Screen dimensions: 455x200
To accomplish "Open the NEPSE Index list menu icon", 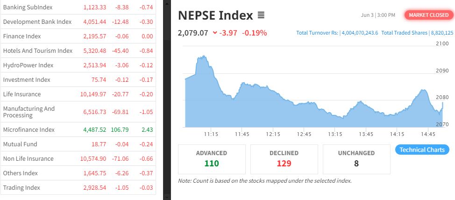I will point(261,15).
